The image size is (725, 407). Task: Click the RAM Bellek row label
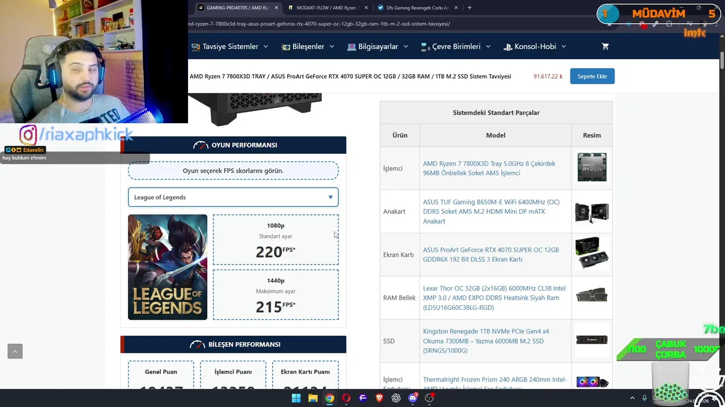coord(399,297)
